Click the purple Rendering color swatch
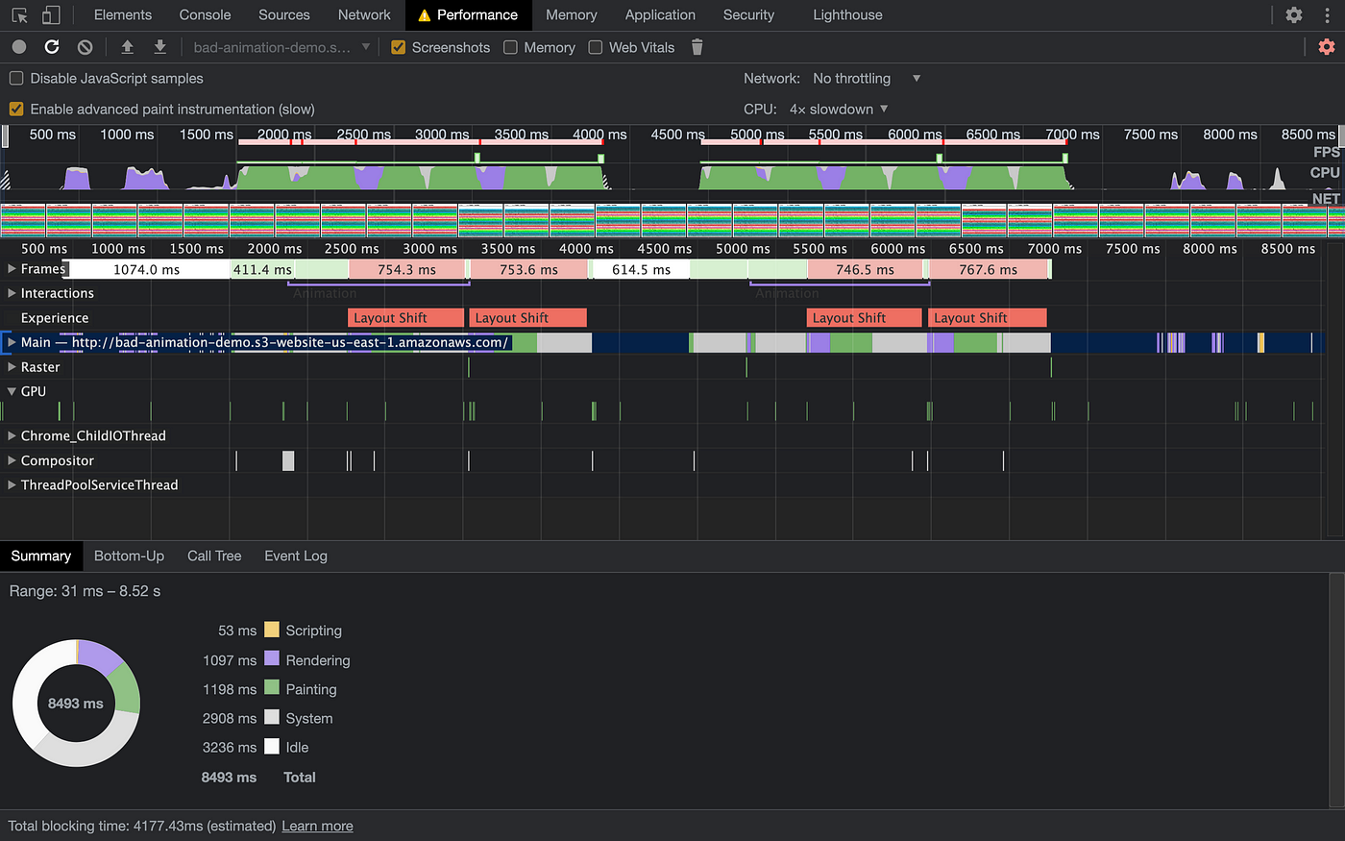This screenshot has width=1345, height=841. tap(272, 659)
